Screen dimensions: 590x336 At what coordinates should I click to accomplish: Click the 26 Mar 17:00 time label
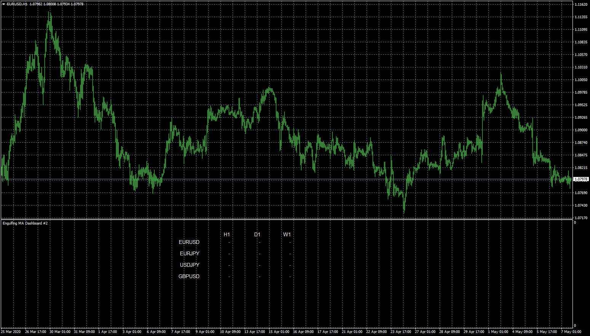coord(36,332)
